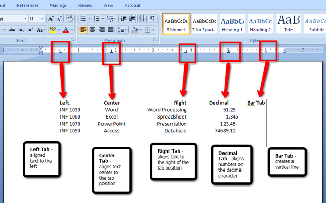Image resolution: width=326 pixels, height=203 pixels.
Task: Open the font size dropdown
Action: coord(42,19)
